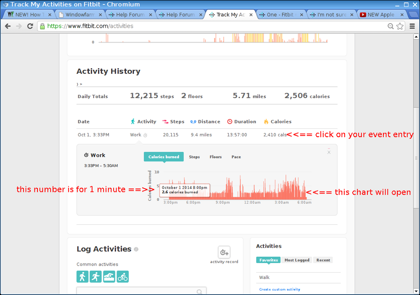Viewport: 420px width, 295px height.
Task: Click the Log Activities help icon
Action: [136, 249]
